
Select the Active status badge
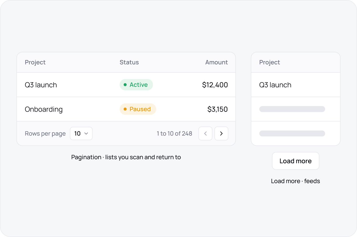[x=136, y=85]
